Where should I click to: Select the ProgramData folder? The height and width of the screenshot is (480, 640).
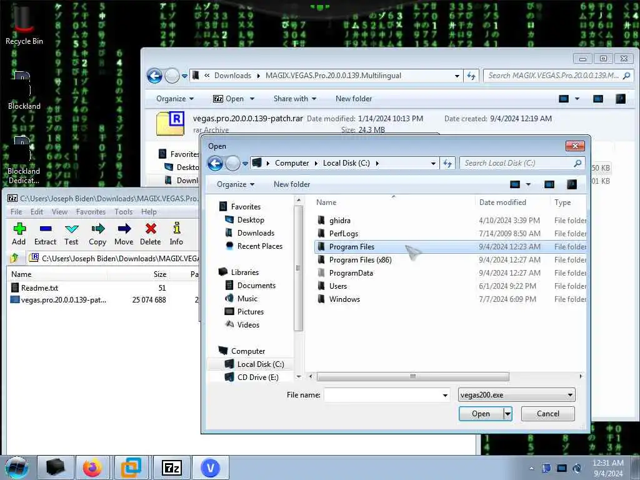(451, 272)
